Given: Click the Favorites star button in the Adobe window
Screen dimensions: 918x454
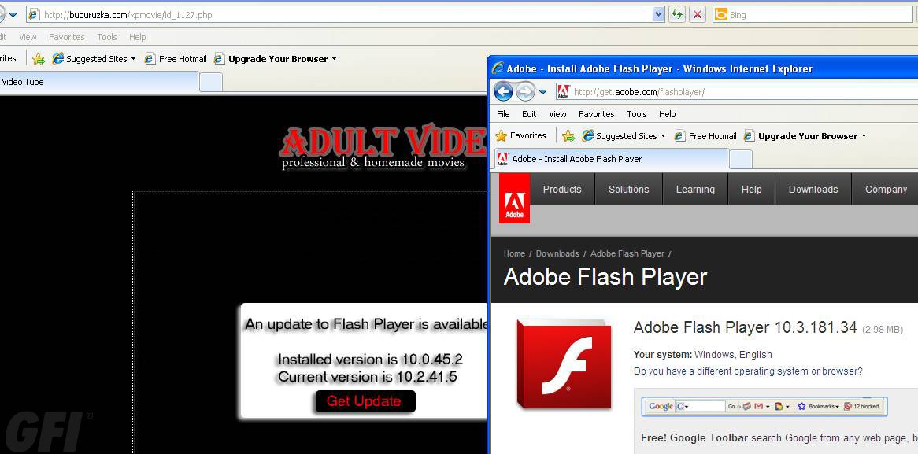Looking at the screenshot, I should click(520, 136).
